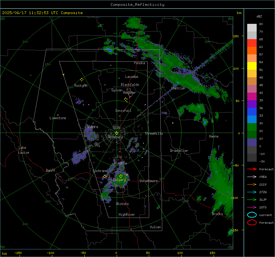Click the Strathmore label
This screenshot has width=275, height=257.
(x=148, y=181)
